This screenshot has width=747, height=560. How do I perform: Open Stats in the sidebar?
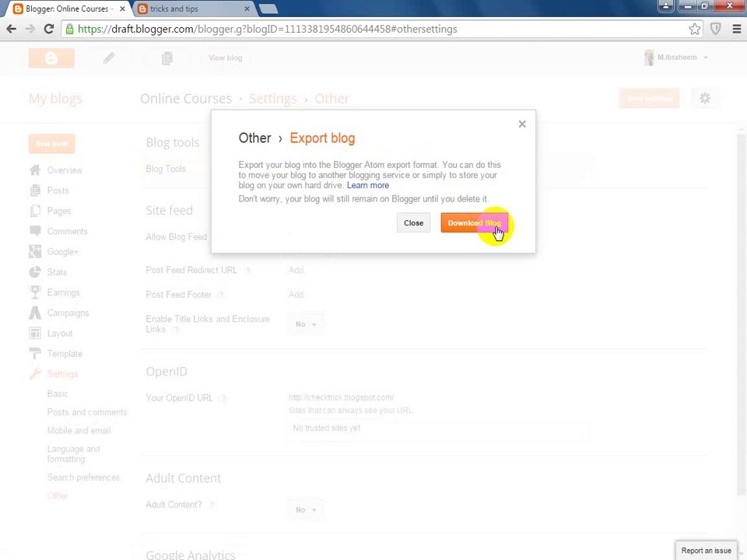point(57,272)
